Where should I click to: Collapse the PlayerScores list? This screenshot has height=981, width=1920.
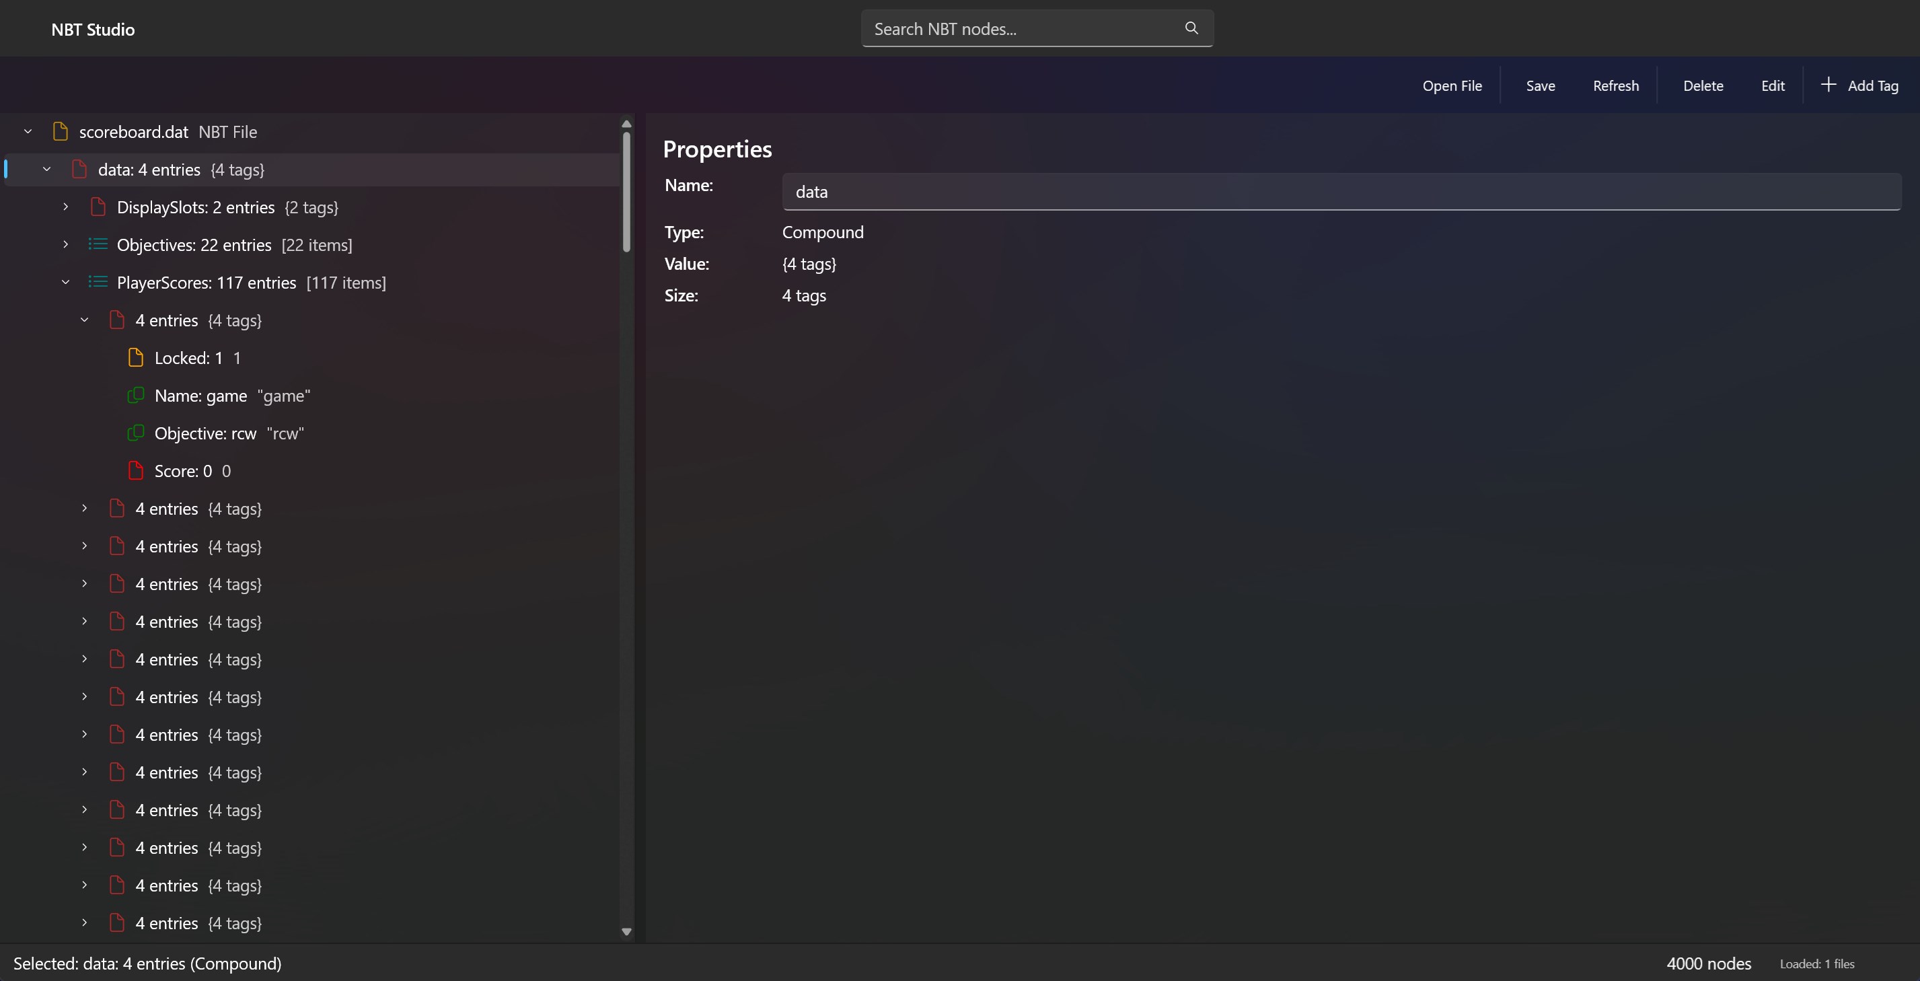tap(65, 283)
